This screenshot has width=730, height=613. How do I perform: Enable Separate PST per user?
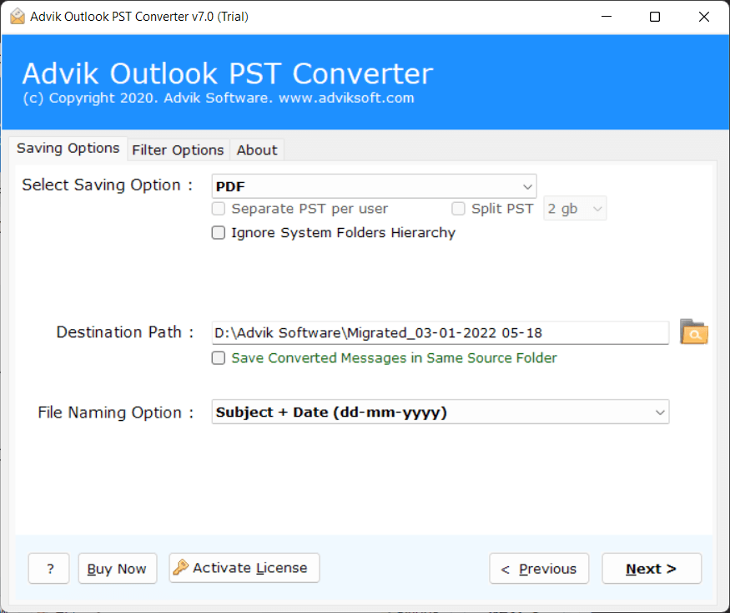point(218,208)
